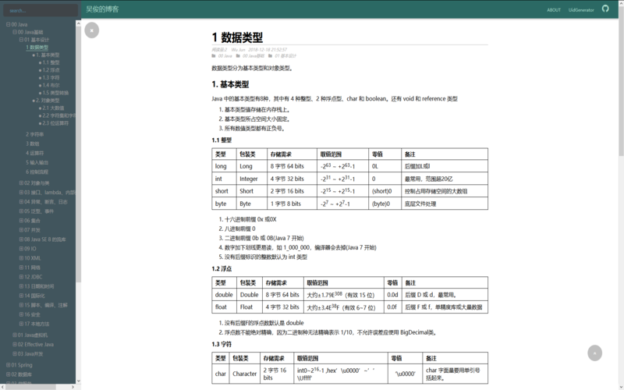Expand the 09 IO folder
This screenshot has width=624, height=390.
pos(21,248)
